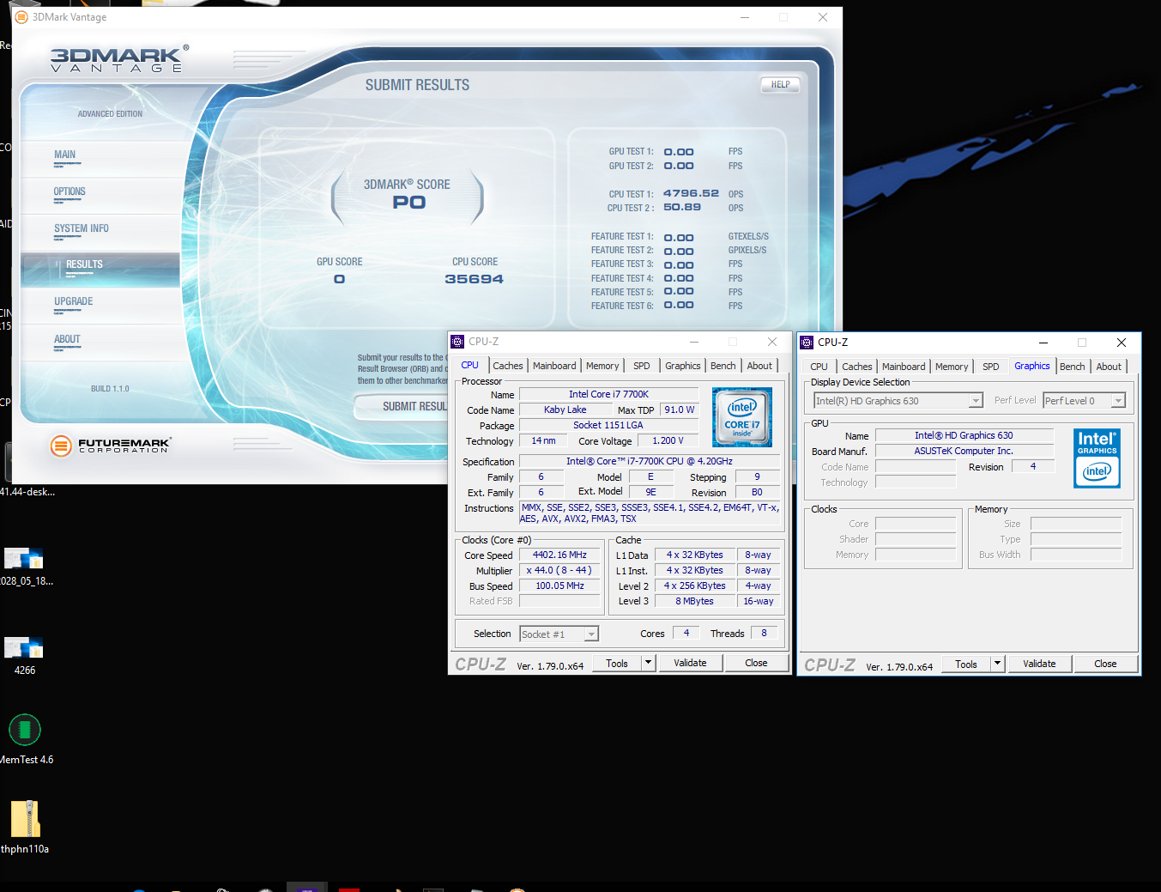Click Validate in right CPU-Z window

coord(1039,664)
